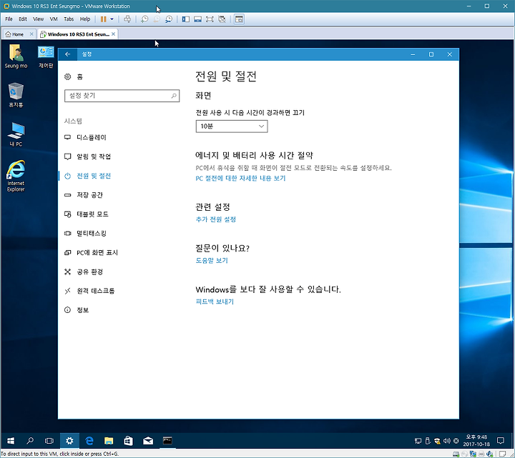Go to Settings home (홈)
Screen dimensions: 515x458
tap(74, 76)
